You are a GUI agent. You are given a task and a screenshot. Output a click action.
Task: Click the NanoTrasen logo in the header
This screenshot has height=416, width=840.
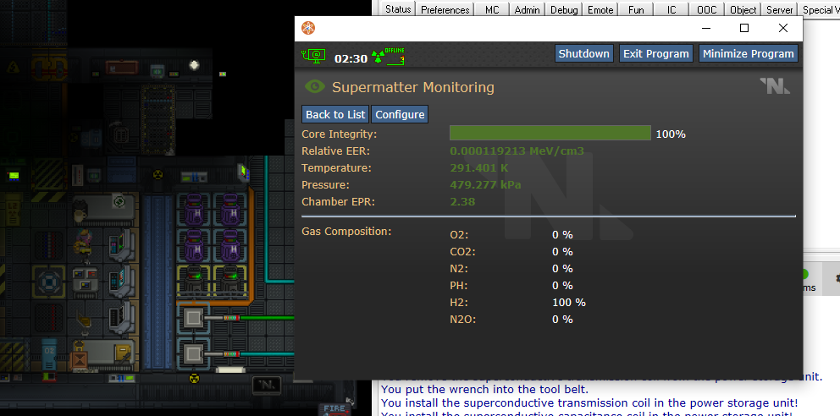pos(774,86)
